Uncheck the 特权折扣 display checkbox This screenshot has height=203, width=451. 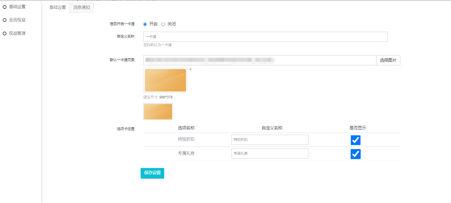coord(356,140)
